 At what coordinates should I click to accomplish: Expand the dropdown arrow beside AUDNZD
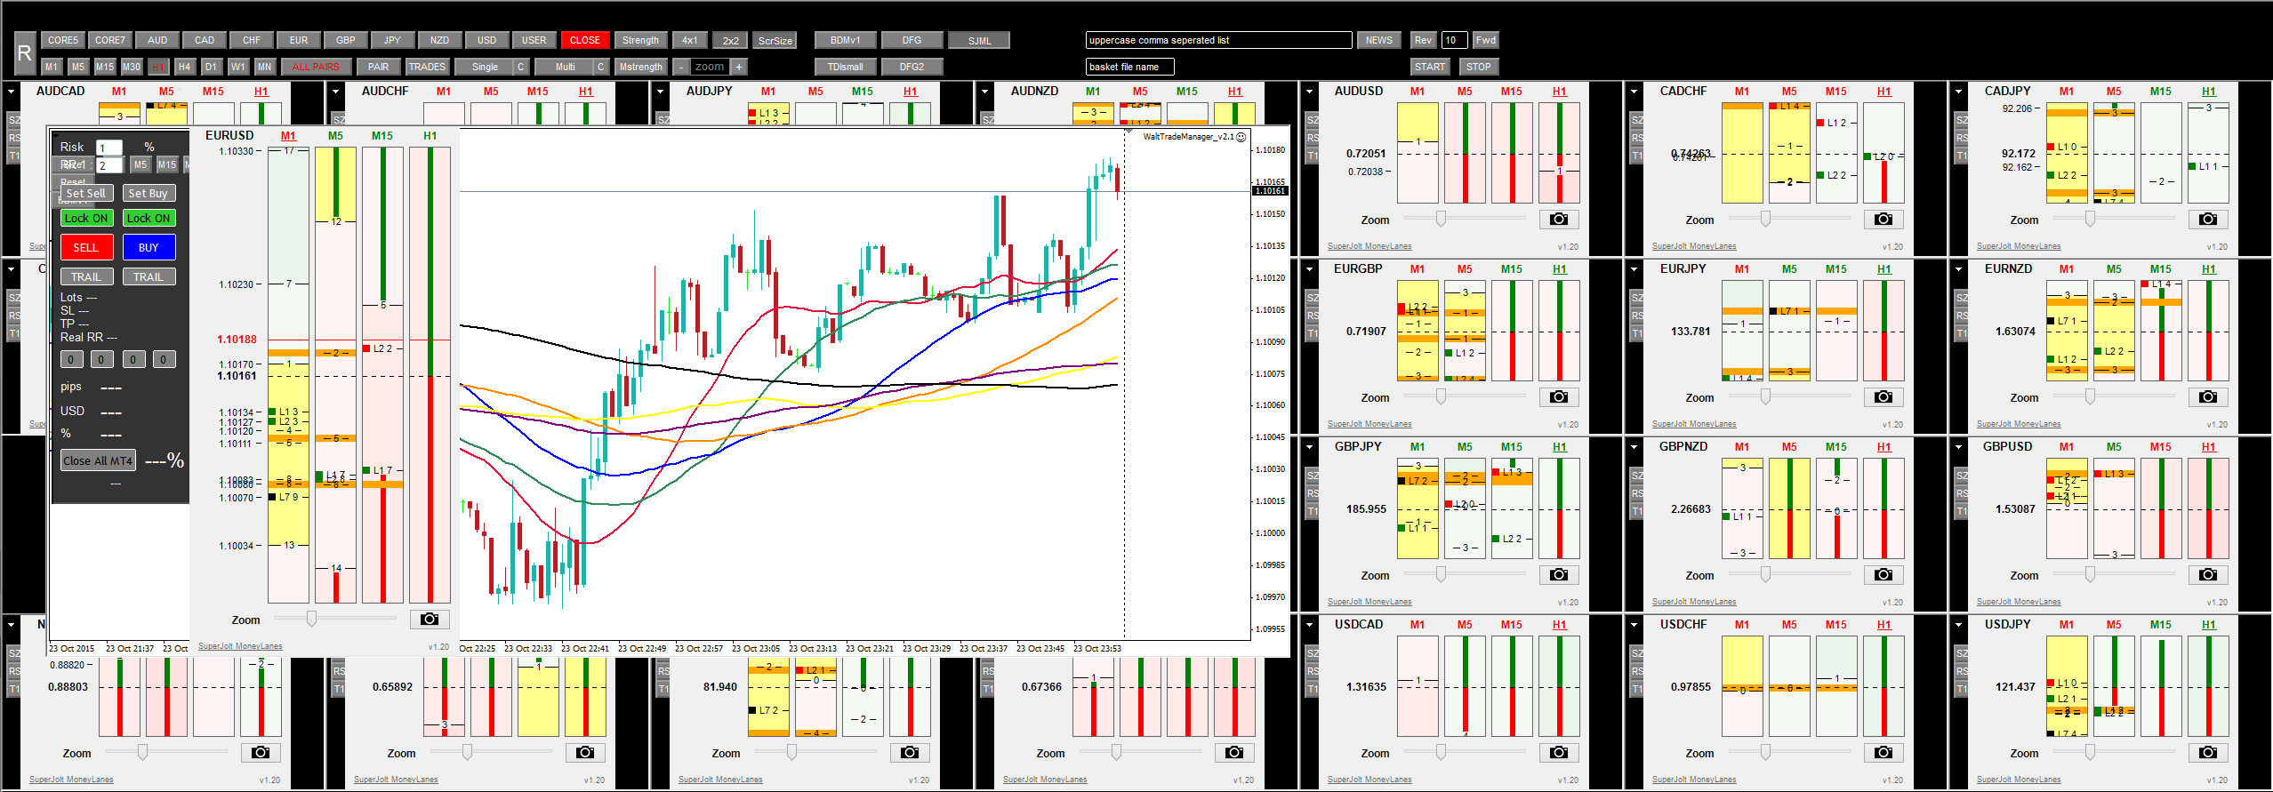pos(985,91)
